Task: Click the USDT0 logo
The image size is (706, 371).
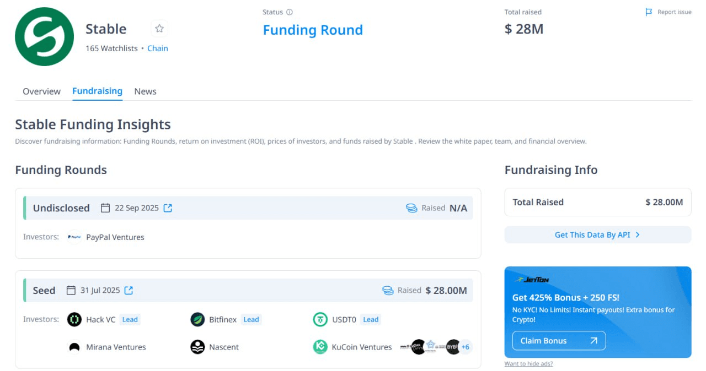Action: click(x=320, y=319)
